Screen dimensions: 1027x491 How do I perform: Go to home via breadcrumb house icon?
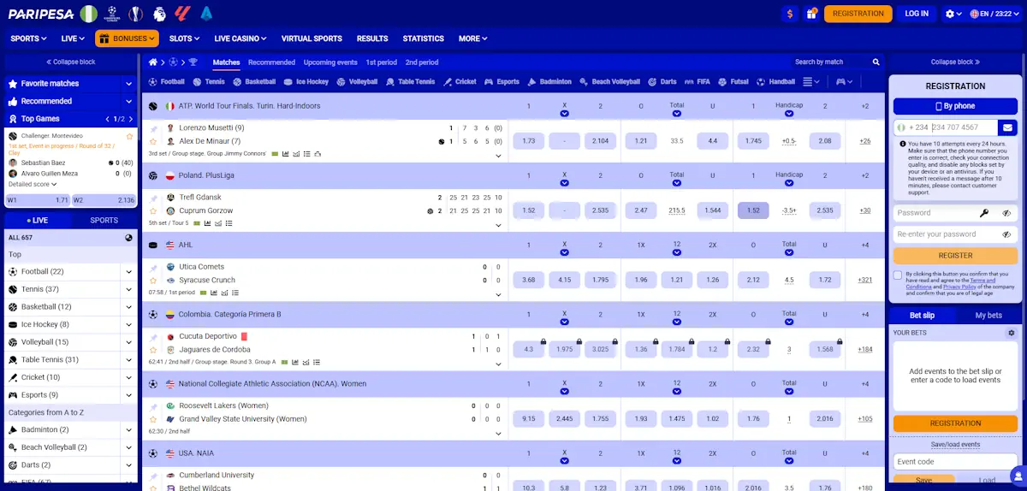pyautogui.click(x=153, y=62)
